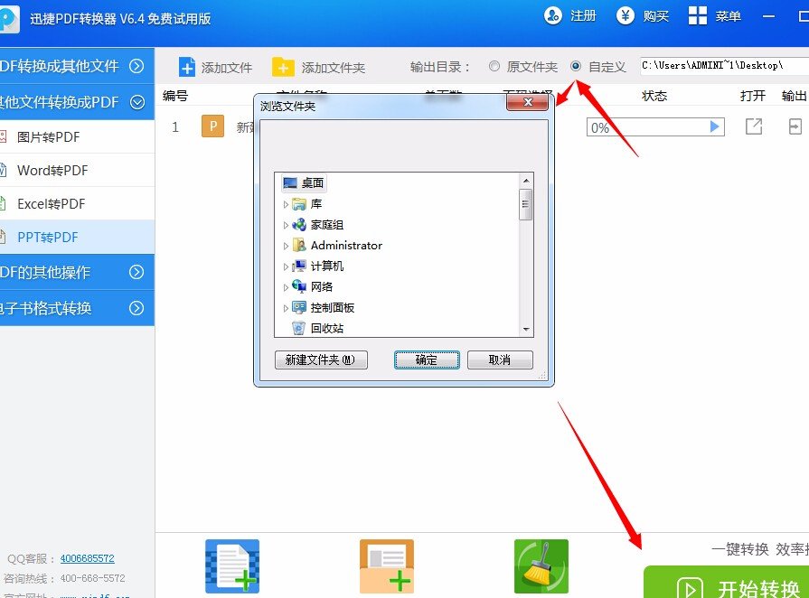The height and width of the screenshot is (598, 809).
Task: Click the open file icon in row 1
Action: click(x=754, y=127)
